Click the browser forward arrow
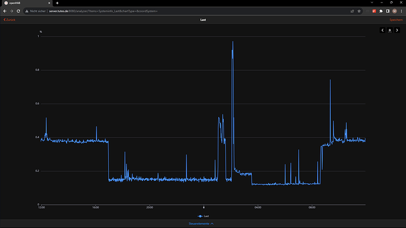This screenshot has width=406, height=228. (11, 11)
